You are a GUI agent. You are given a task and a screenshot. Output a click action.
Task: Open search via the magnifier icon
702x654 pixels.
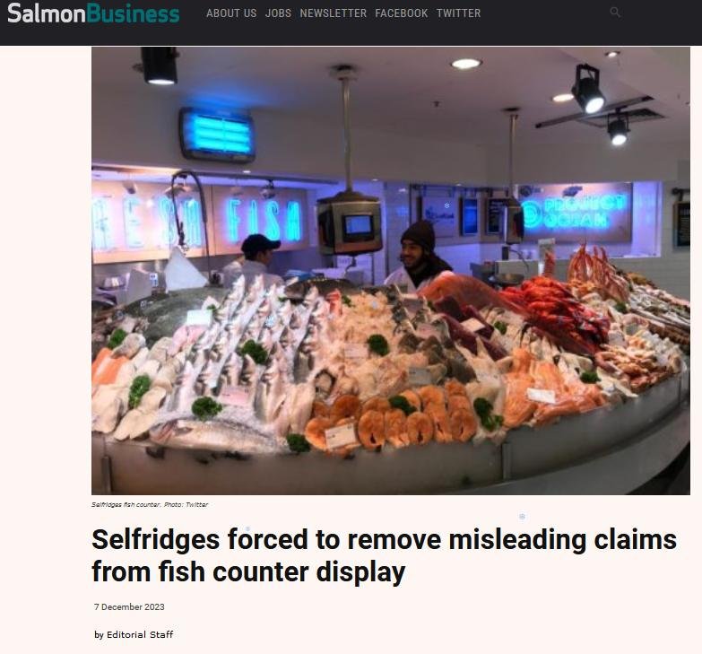(x=615, y=13)
